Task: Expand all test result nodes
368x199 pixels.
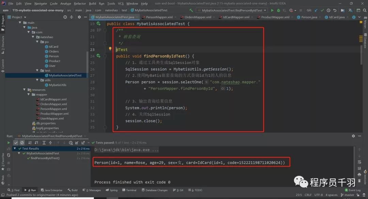Action: click(x=44, y=143)
